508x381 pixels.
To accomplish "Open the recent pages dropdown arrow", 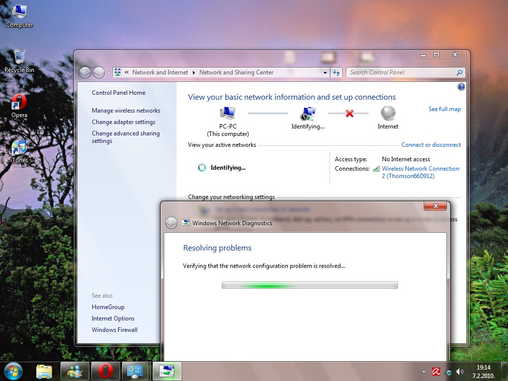I will 109,73.
